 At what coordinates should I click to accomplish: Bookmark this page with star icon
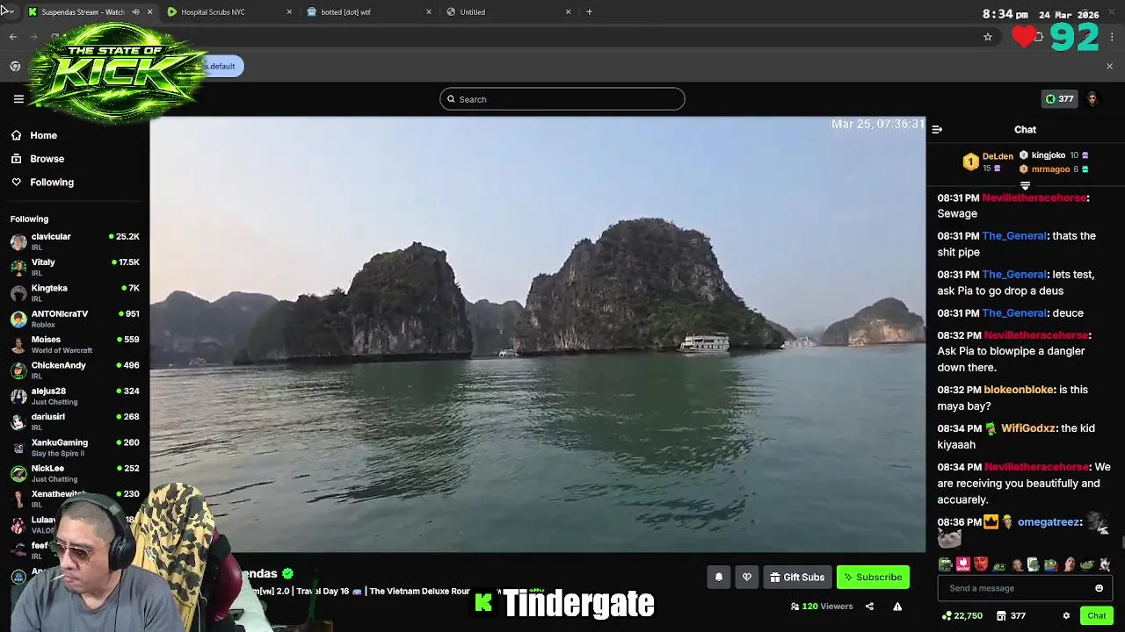point(988,37)
